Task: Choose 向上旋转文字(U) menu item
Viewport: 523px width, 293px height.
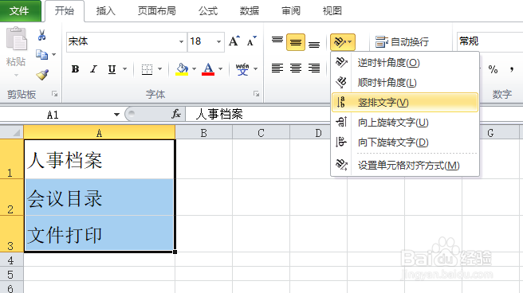Action: [x=405, y=122]
